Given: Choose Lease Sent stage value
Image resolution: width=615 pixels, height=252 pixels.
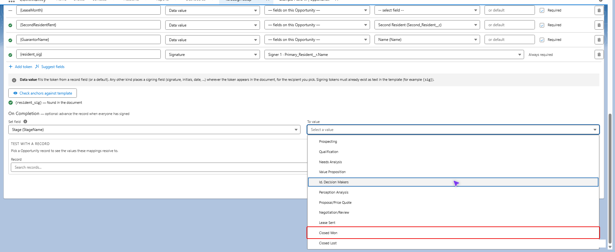Looking at the screenshot, I should pos(453,223).
